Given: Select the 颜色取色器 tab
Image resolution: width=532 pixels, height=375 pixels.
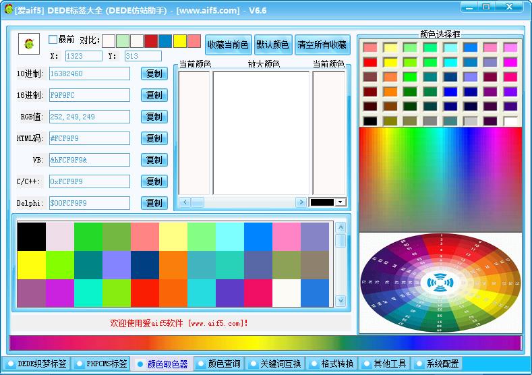Looking at the screenshot, I should coord(162,364).
